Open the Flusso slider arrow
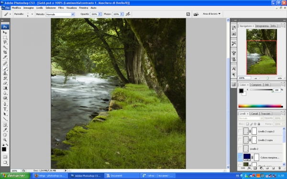287x179 pixels. coord(121,14)
